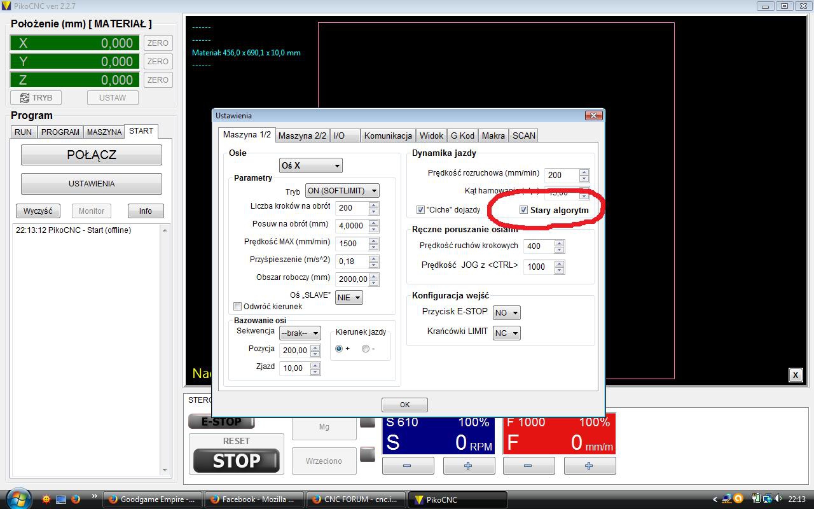The height and width of the screenshot is (509, 814).
Task: Switch to MASZYNA tab in Program panel
Action: 104,132
